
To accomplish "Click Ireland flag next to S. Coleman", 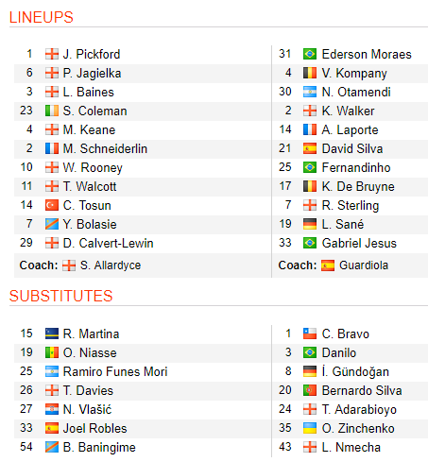I will (x=52, y=111).
